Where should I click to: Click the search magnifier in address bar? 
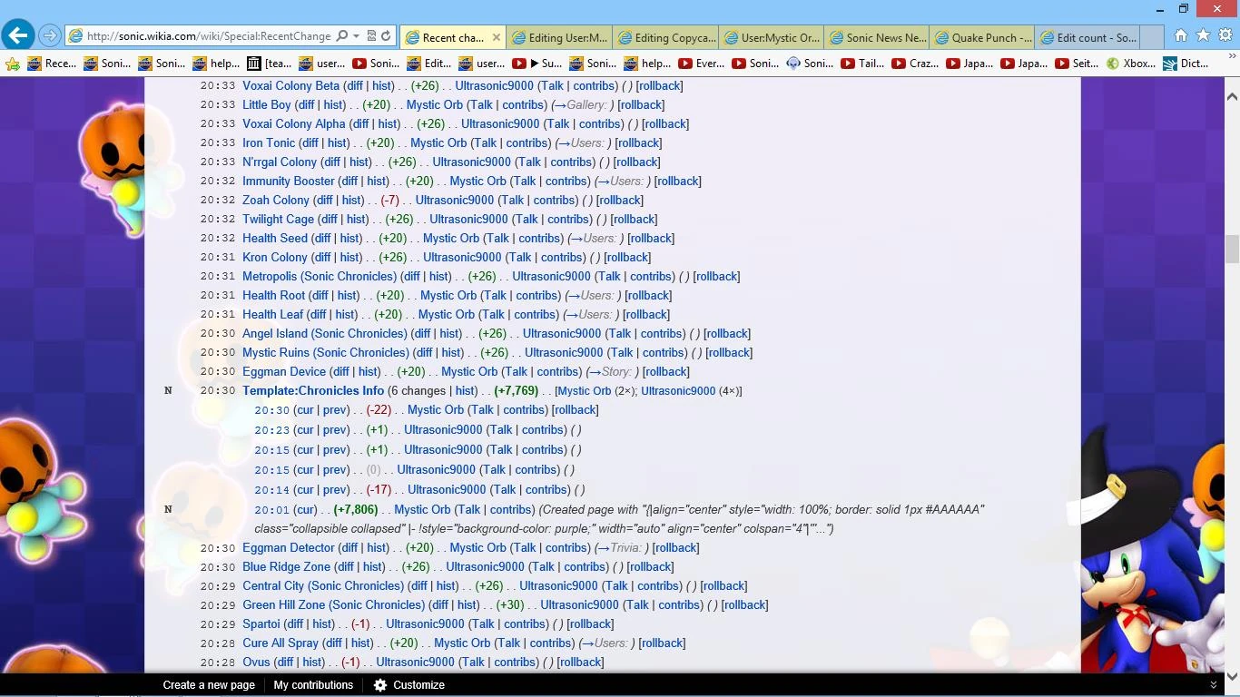coord(342,36)
